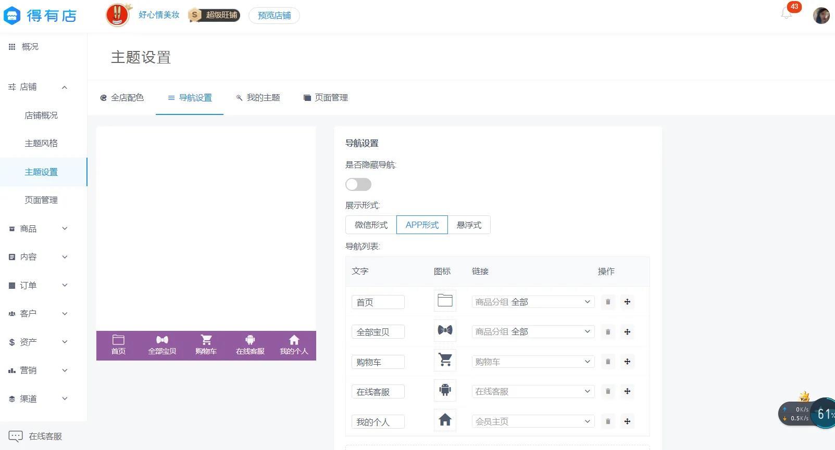Click move handle for 我的个人 row

(x=627, y=421)
